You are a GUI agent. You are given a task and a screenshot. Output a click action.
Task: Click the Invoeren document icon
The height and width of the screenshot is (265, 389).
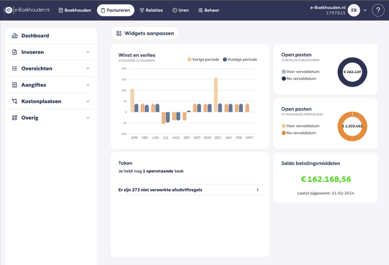14,52
